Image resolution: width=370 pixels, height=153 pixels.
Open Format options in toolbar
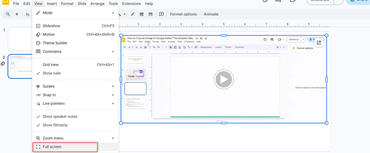point(183,14)
